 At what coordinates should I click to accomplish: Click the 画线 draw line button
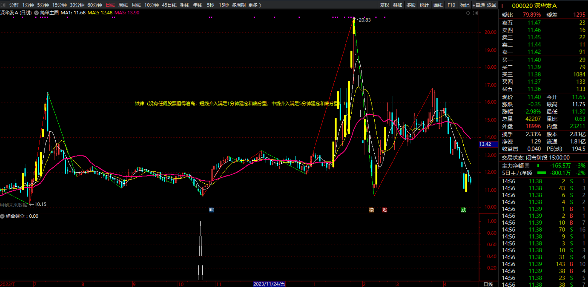pyautogui.click(x=438, y=5)
